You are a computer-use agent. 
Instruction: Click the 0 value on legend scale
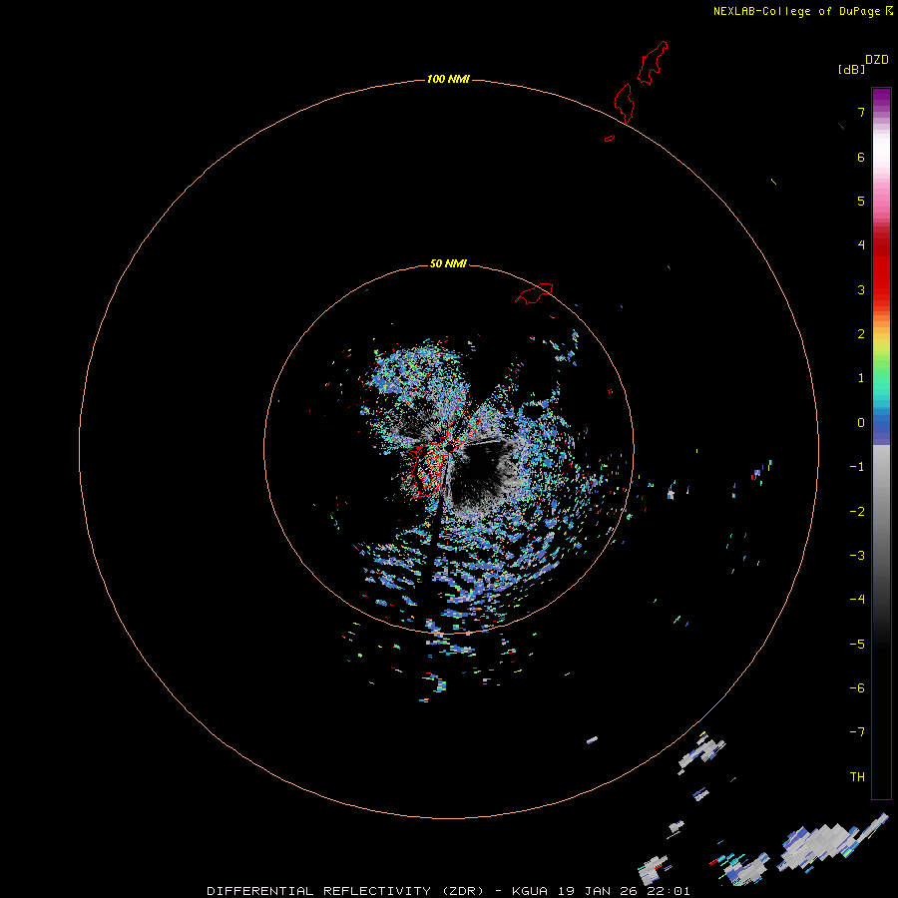pos(861,423)
